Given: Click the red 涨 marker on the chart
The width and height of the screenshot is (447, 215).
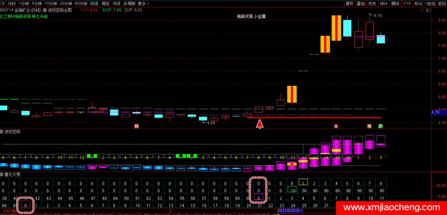Looking at the screenshot, I should coord(336,127).
